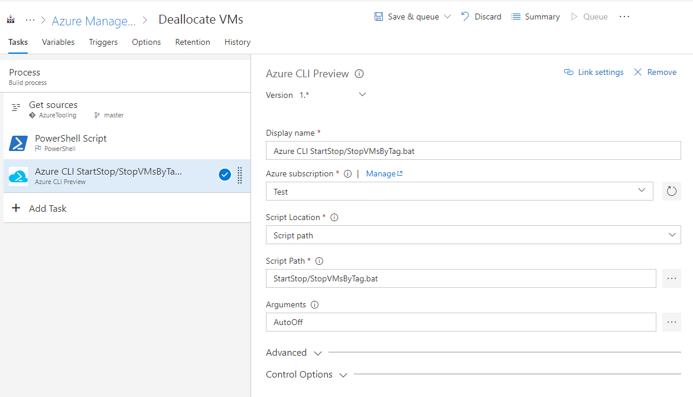Expand the Advanced section
This screenshot has width=693, height=397.
(294, 353)
